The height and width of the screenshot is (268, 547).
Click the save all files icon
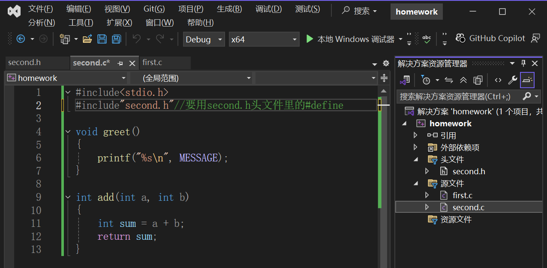click(x=116, y=39)
